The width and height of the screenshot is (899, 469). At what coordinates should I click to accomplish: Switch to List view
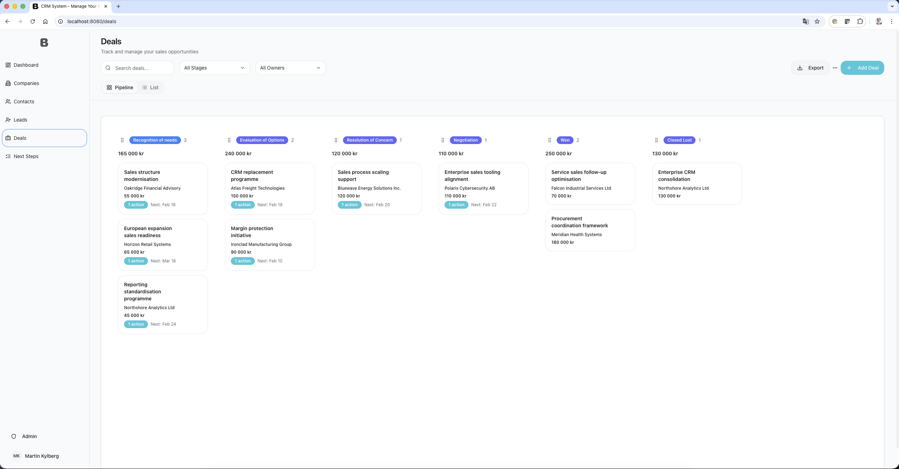click(150, 87)
